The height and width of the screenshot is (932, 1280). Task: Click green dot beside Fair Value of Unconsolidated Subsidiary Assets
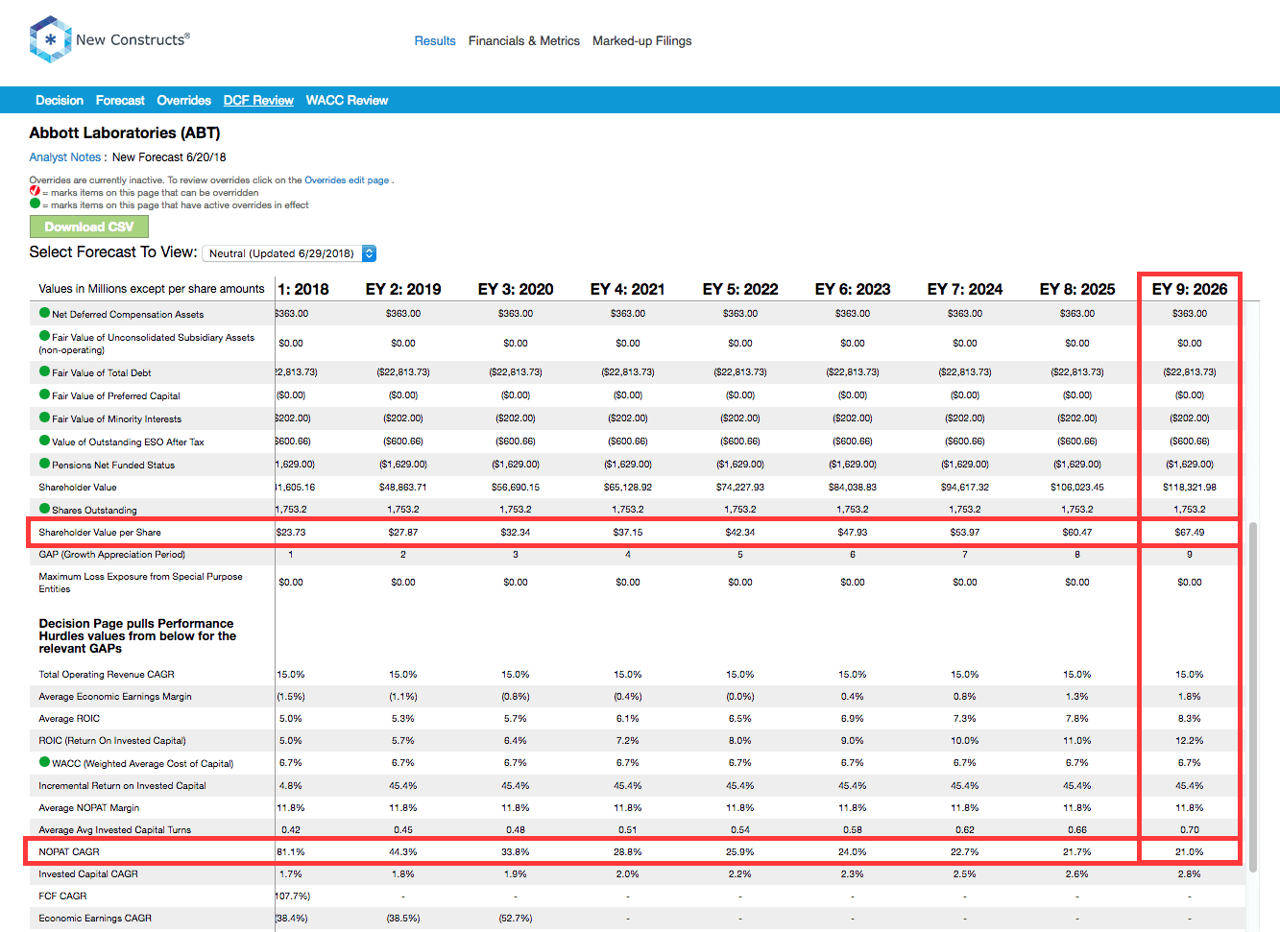pos(44,336)
